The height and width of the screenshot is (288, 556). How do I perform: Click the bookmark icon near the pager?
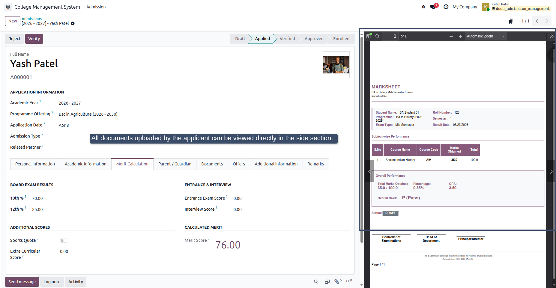point(510,21)
